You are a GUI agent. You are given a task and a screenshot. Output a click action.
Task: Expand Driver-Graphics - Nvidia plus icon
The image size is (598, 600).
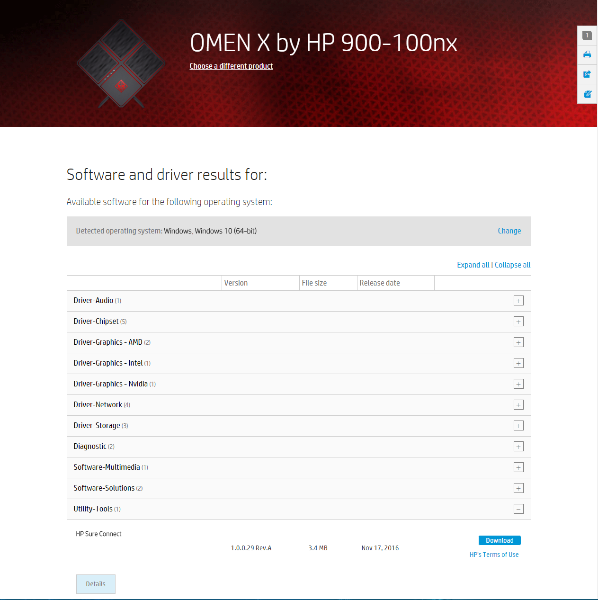518,384
